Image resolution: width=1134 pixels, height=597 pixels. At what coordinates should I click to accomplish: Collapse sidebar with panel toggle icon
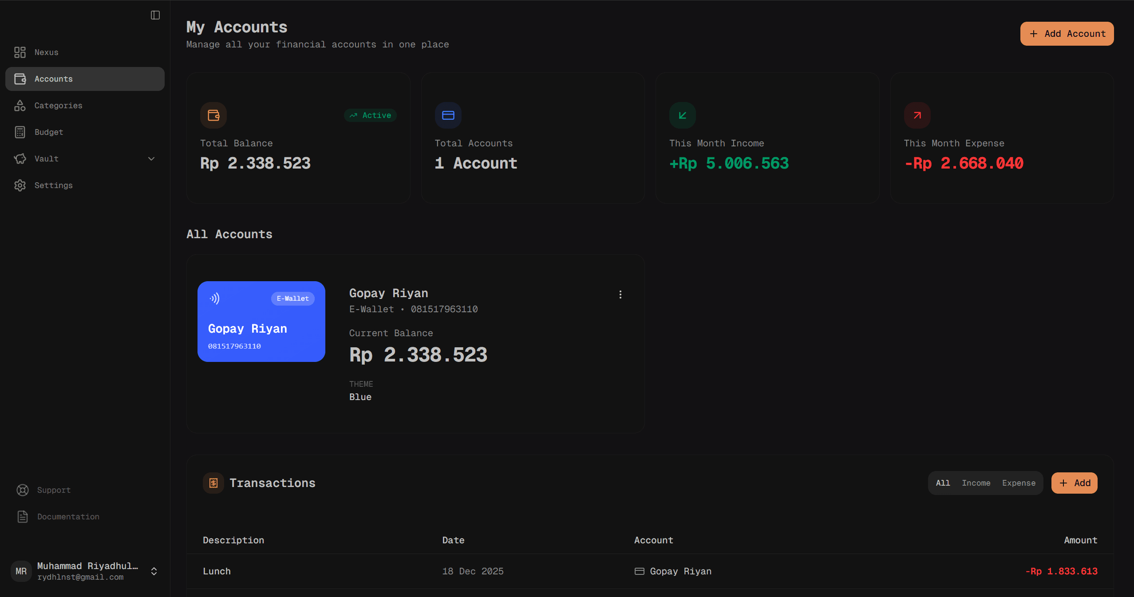pyautogui.click(x=155, y=15)
